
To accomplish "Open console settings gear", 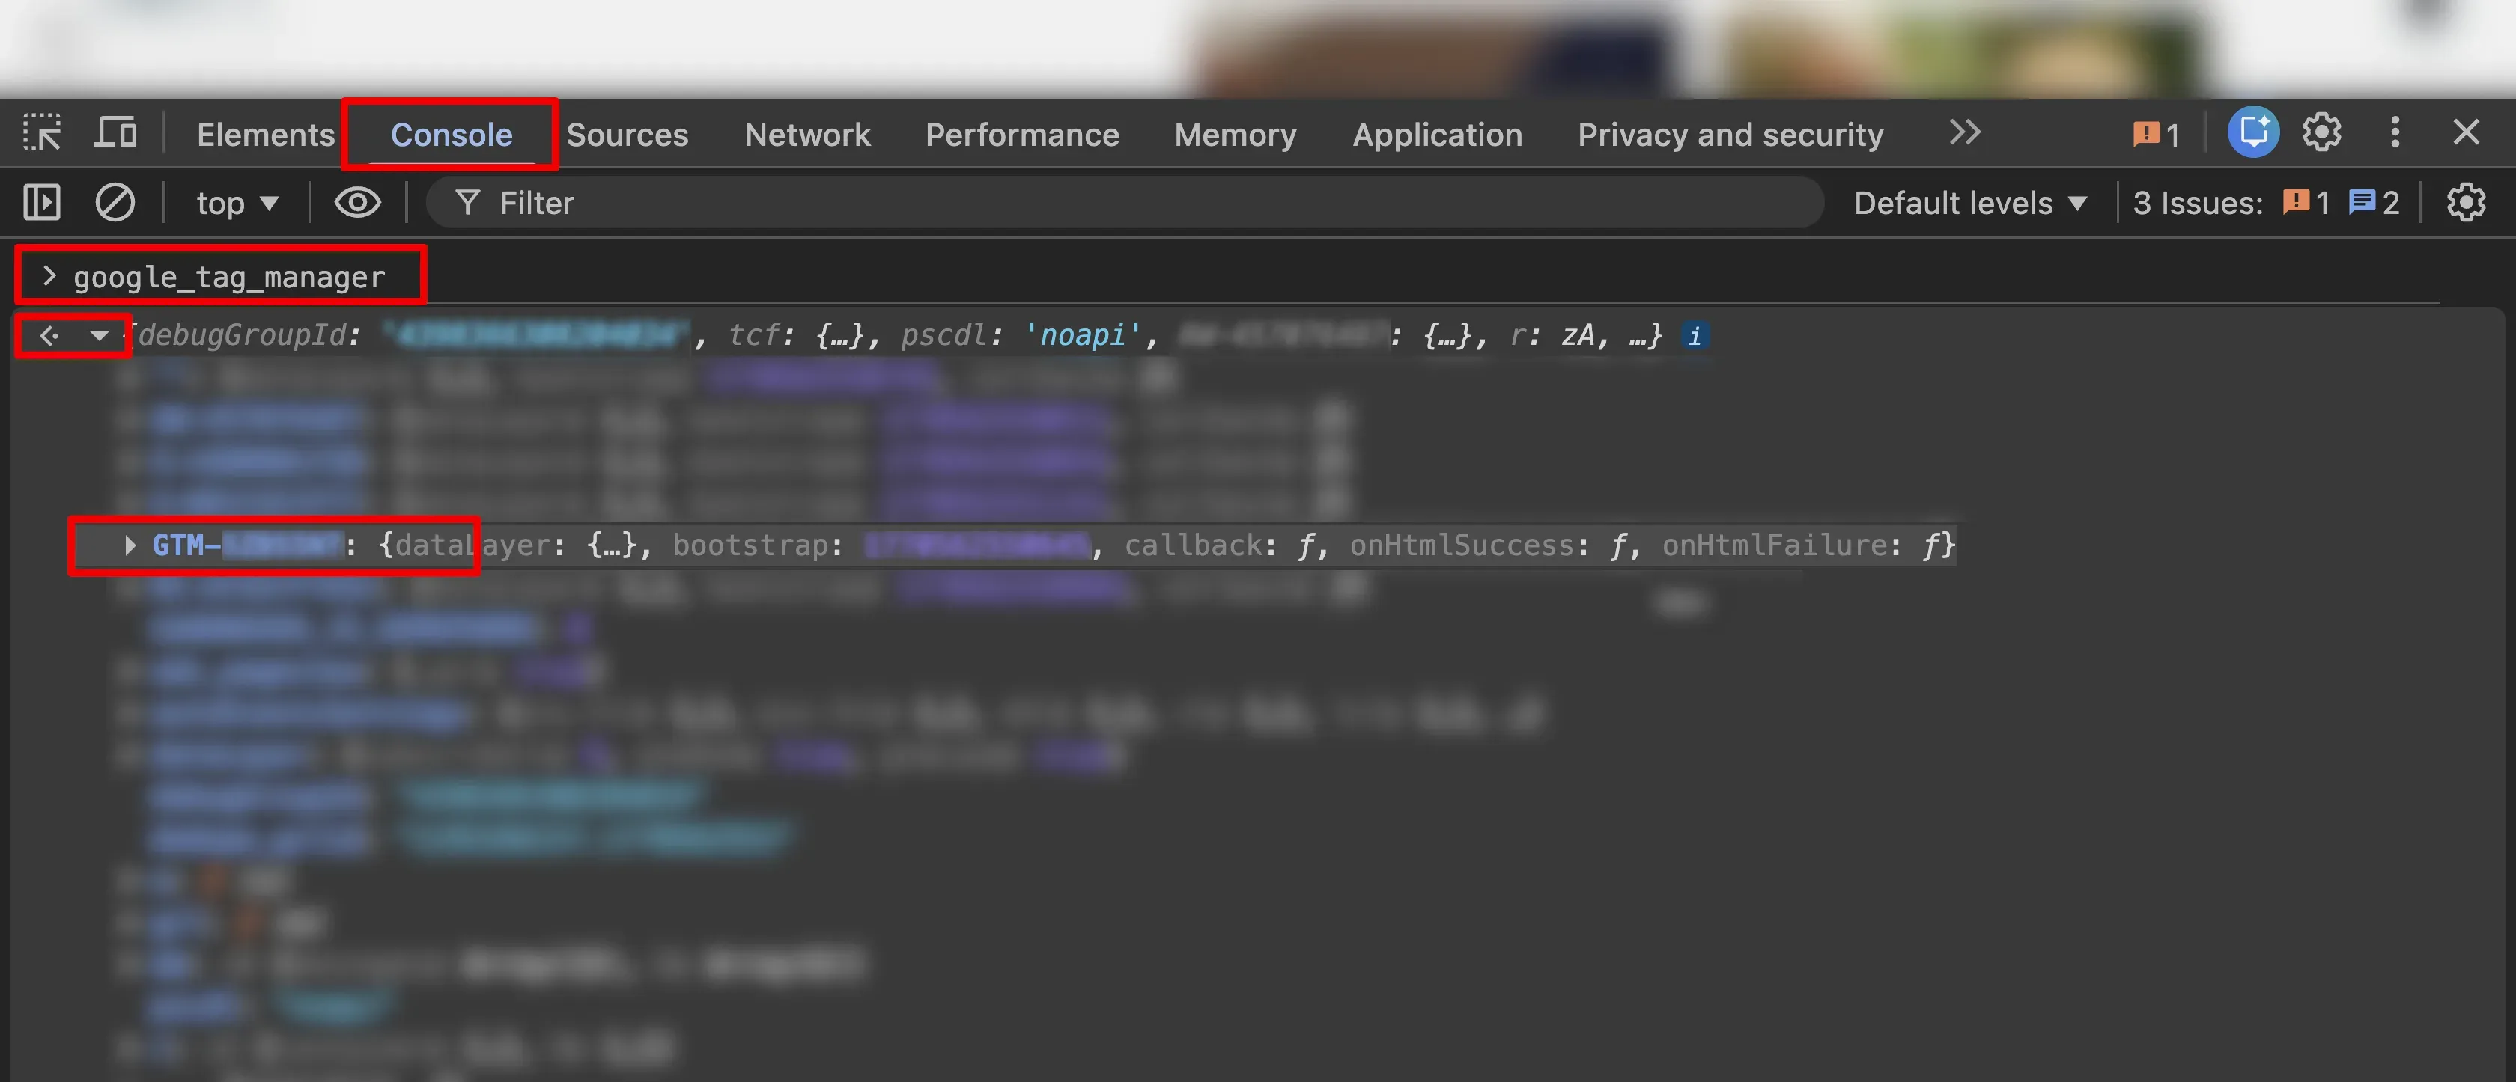I will tap(2466, 203).
